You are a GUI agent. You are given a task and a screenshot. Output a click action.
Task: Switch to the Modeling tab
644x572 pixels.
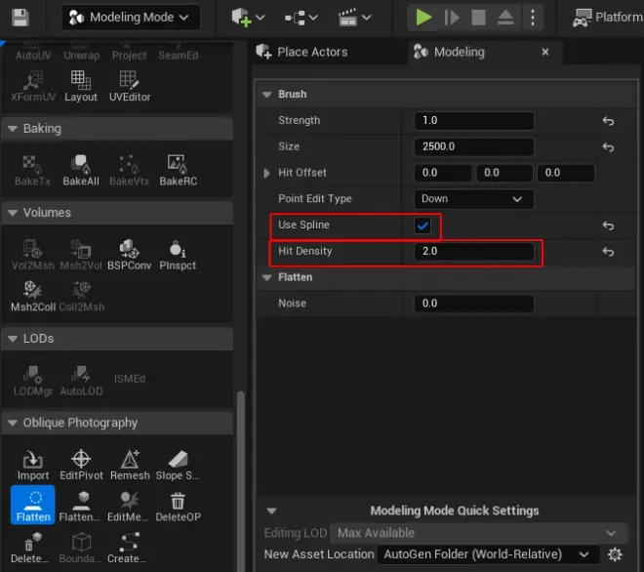[450, 52]
